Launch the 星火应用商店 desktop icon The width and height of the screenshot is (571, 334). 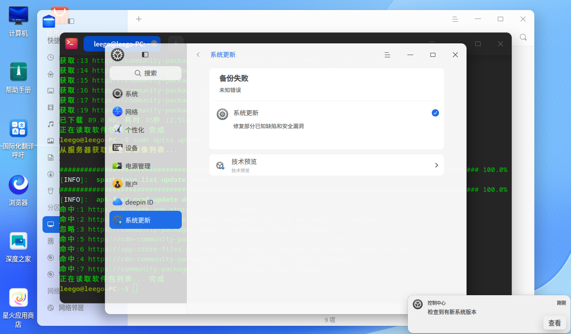pos(19,308)
